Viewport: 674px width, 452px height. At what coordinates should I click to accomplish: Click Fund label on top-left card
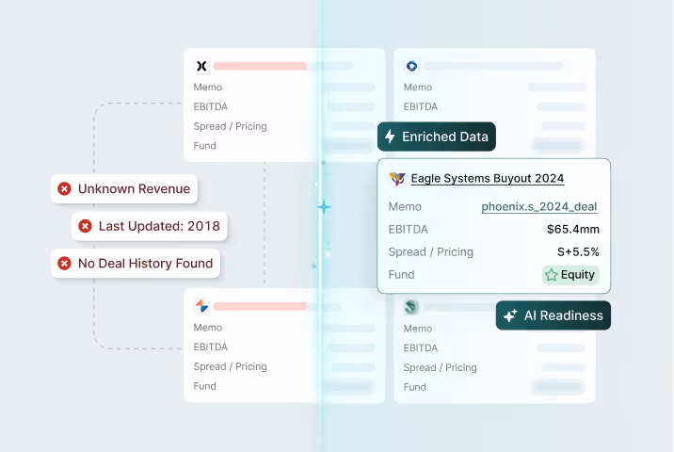pyautogui.click(x=204, y=146)
